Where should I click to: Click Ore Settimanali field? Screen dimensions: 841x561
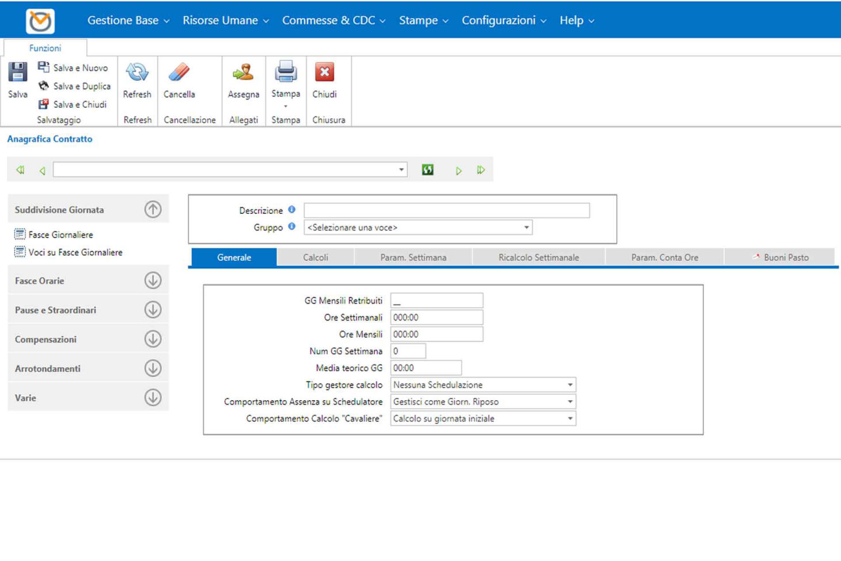[x=437, y=317]
